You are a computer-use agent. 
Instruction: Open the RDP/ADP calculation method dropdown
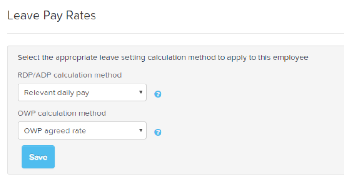pyautogui.click(x=82, y=92)
